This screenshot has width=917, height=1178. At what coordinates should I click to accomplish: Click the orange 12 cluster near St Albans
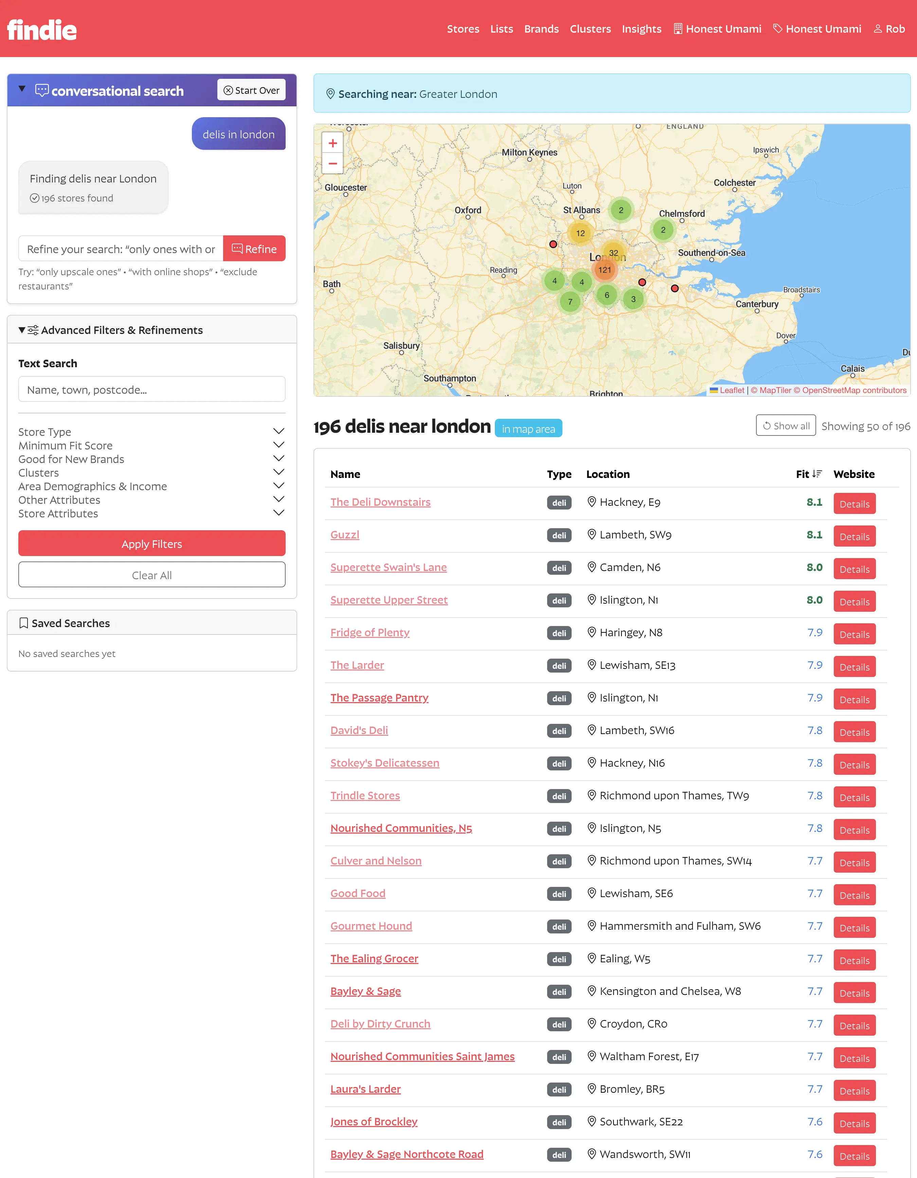pos(580,233)
